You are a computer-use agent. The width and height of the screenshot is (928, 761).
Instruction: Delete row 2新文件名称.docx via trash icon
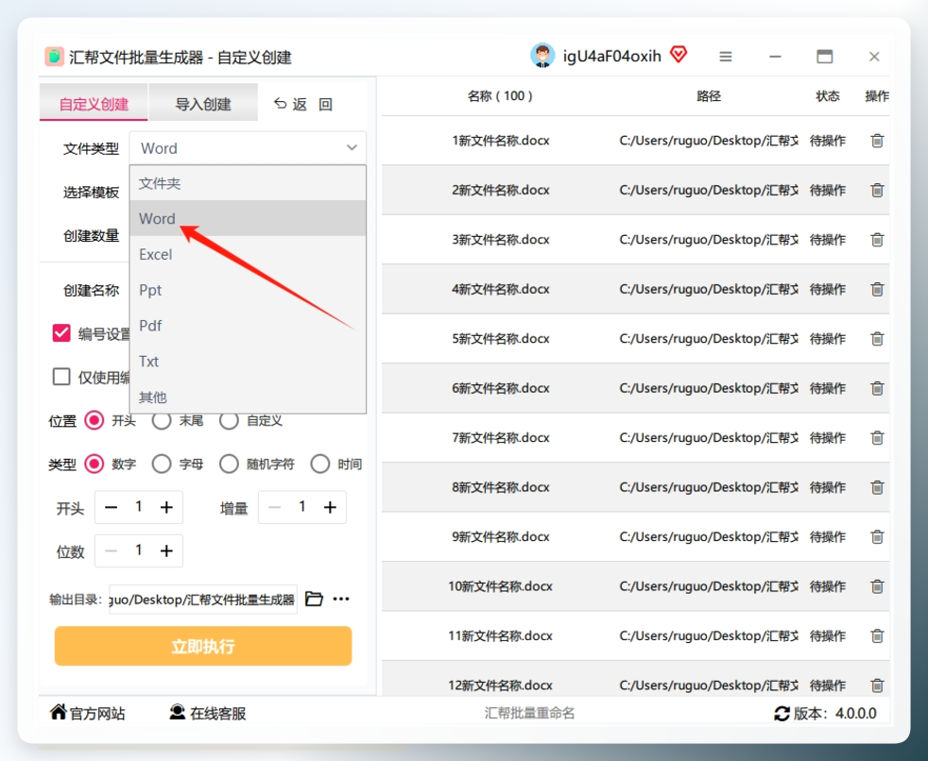(x=877, y=191)
